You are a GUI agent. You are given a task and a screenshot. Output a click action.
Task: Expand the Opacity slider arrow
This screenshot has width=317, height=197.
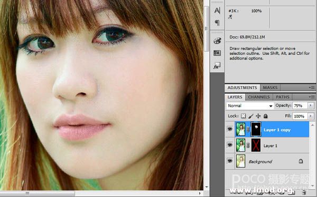(x=311, y=105)
